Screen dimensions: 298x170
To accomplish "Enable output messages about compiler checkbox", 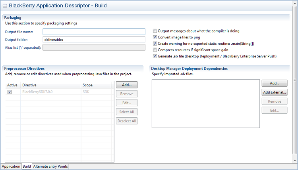I will 155,31.
